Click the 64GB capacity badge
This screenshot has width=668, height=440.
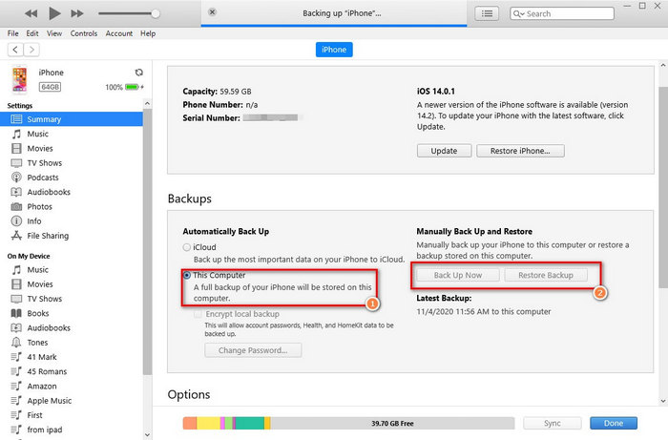[x=50, y=87]
